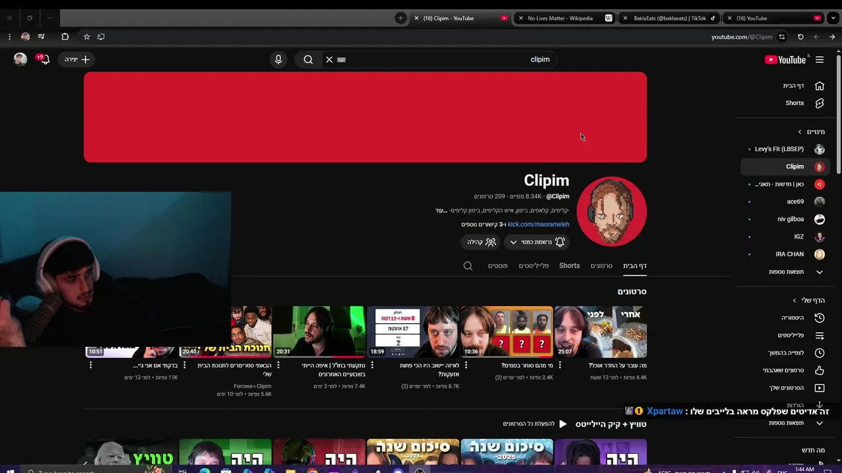This screenshot has height=473, width=842.
Task: Bookmark this page with the star icon
Action: [86, 37]
